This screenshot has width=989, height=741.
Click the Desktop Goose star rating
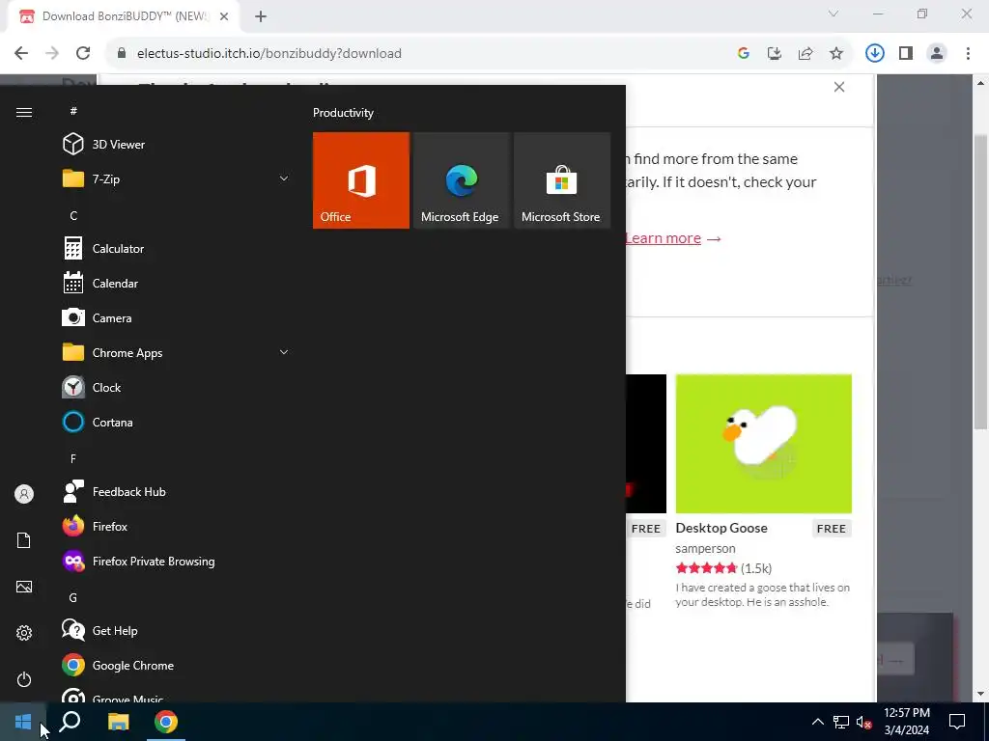706,568
